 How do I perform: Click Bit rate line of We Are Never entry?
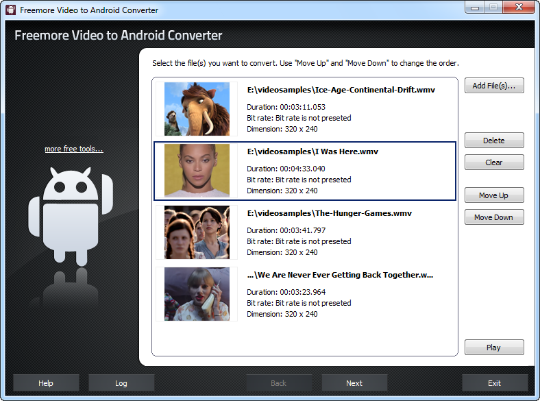[x=299, y=303]
